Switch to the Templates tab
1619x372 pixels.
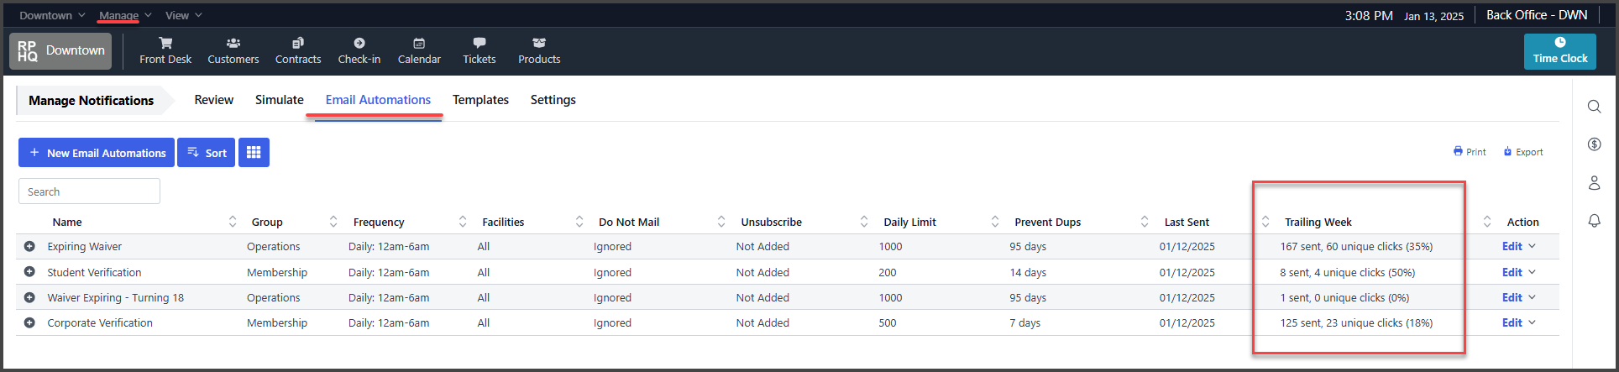coord(480,100)
